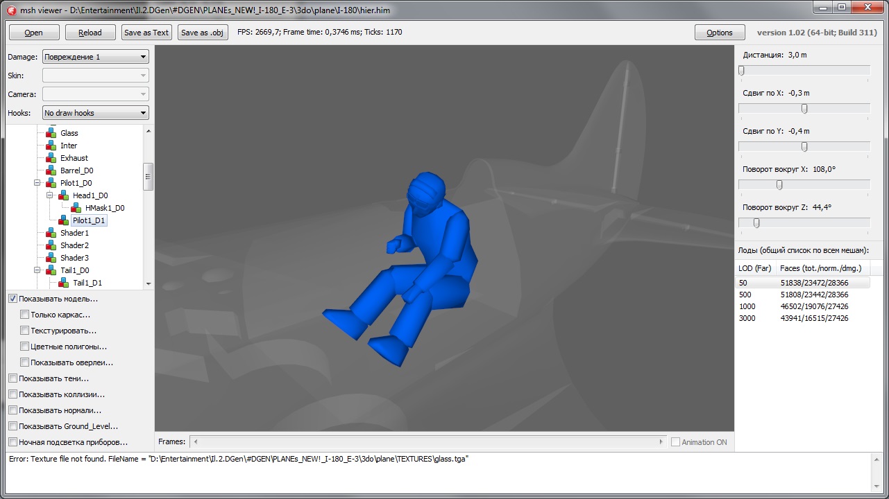Click the Barrel_D0 node icon
The height and width of the screenshot is (499, 889).
51,170
